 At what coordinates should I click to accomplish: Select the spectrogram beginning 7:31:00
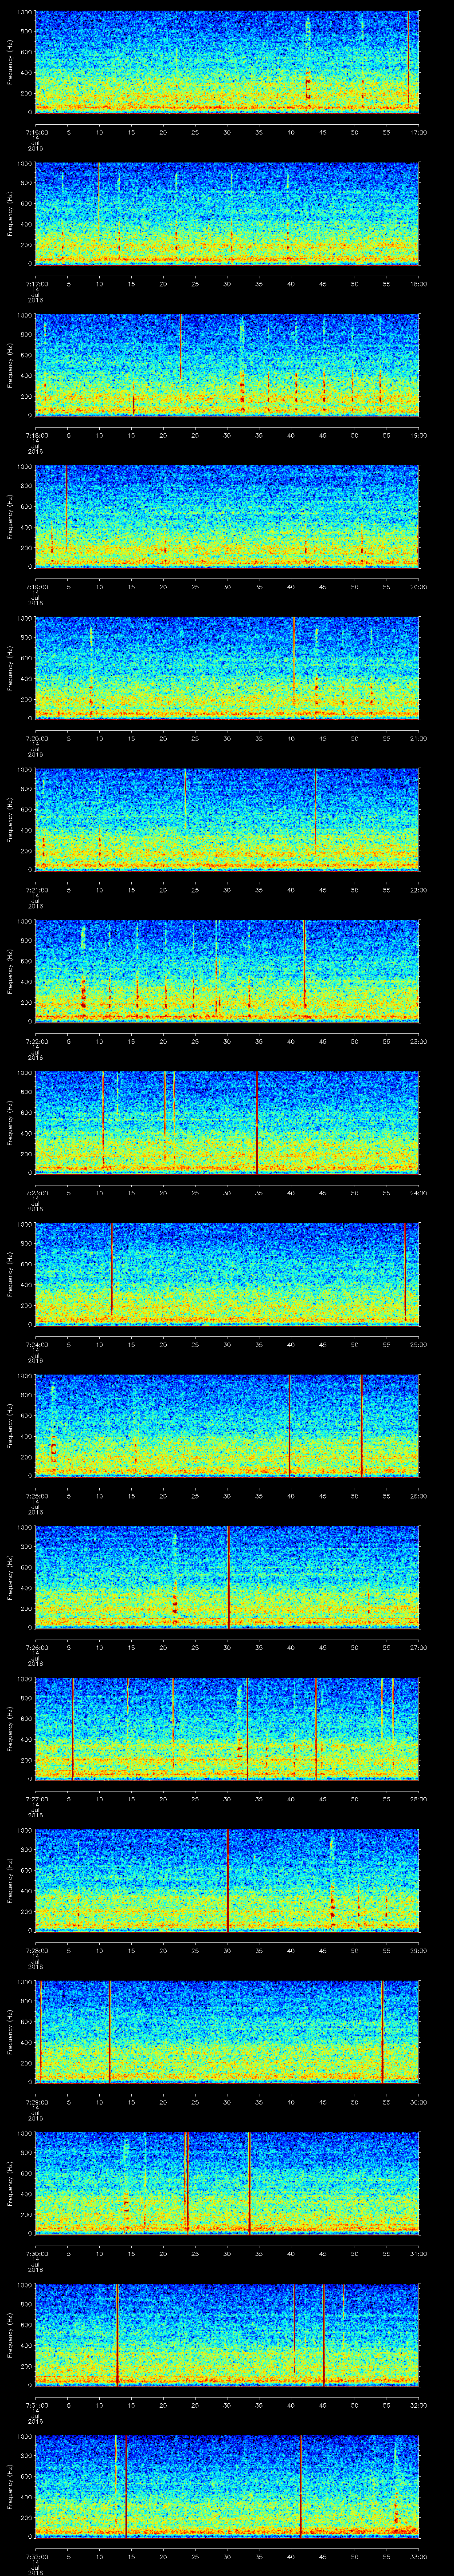coord(227,2334)
